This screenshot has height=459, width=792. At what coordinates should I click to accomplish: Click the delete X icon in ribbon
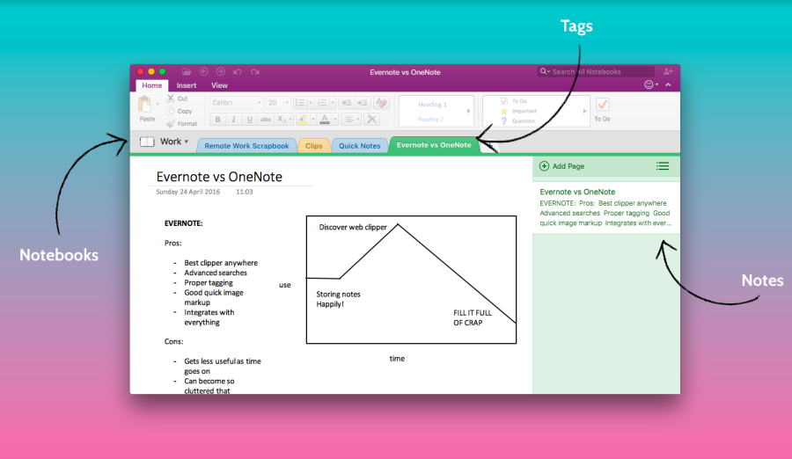click(x=371, y=120)
